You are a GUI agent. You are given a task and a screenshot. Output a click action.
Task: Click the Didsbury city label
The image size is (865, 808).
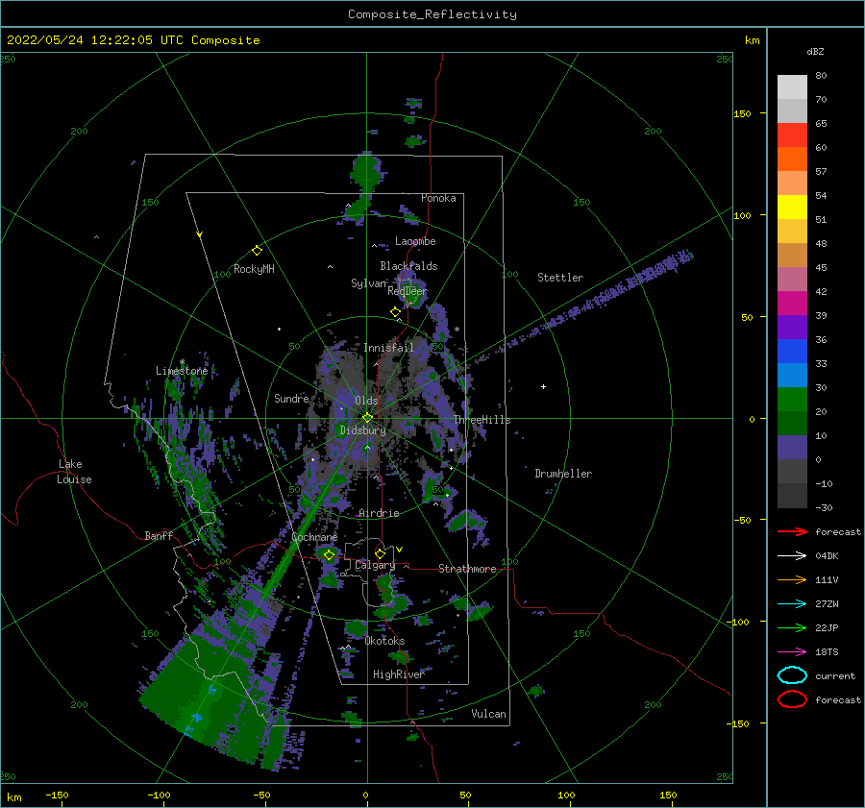362,430
